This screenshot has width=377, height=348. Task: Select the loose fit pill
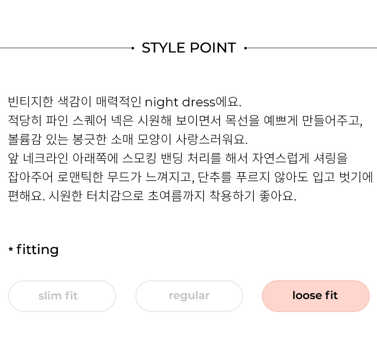[316, 296]
